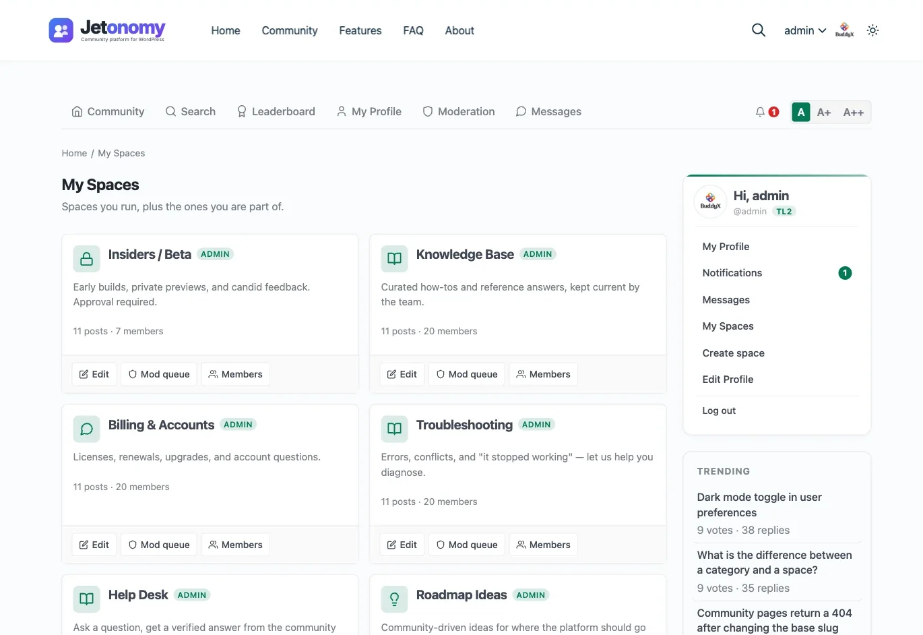
Task: Expand the admin user dropdown
Action: [x=805, y=30]
